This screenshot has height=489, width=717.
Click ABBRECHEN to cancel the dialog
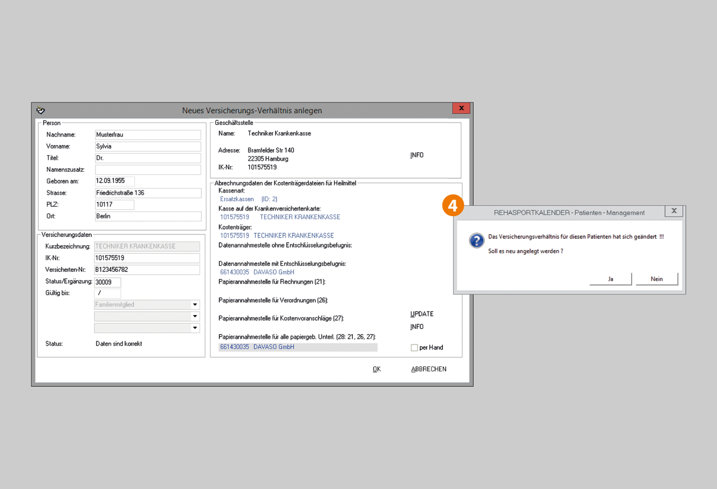pos(428,369)
